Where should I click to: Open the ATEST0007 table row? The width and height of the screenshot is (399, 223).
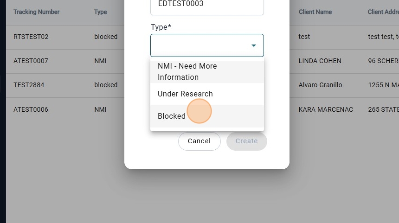tap(31, 61)
